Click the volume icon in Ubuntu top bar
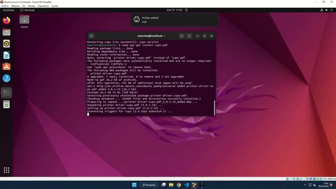 (327, 10)
